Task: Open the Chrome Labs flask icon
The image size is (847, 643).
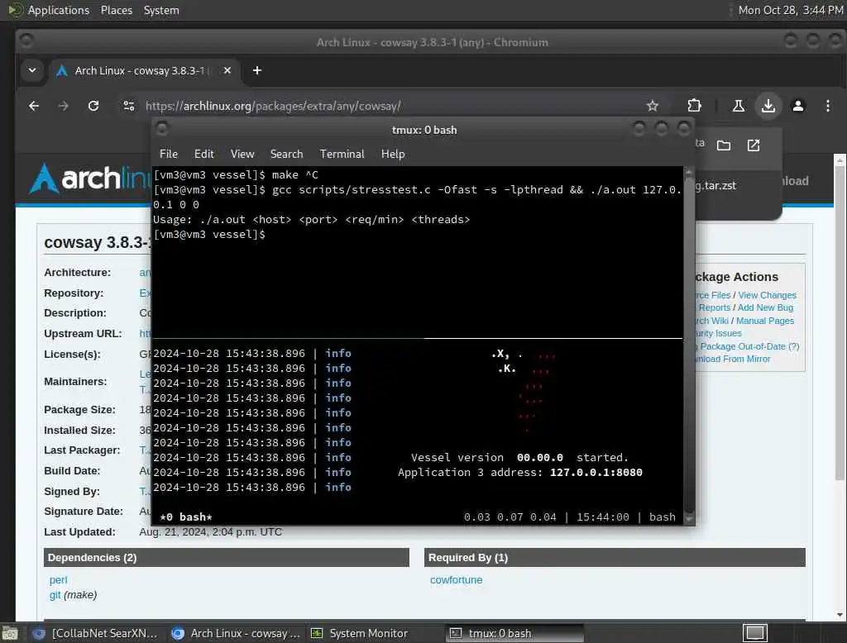Action: (738, 106)
